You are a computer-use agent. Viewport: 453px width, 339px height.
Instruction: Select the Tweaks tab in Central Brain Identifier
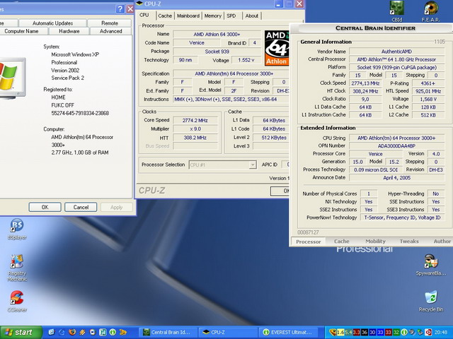[409, 241]
